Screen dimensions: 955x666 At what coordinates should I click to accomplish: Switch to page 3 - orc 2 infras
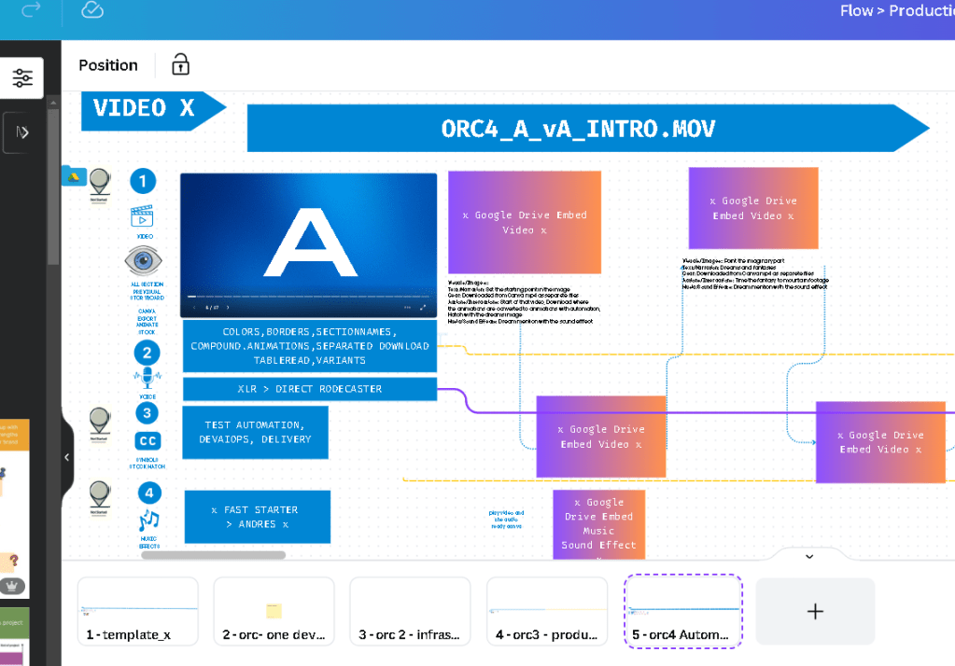tap(410, 611)
